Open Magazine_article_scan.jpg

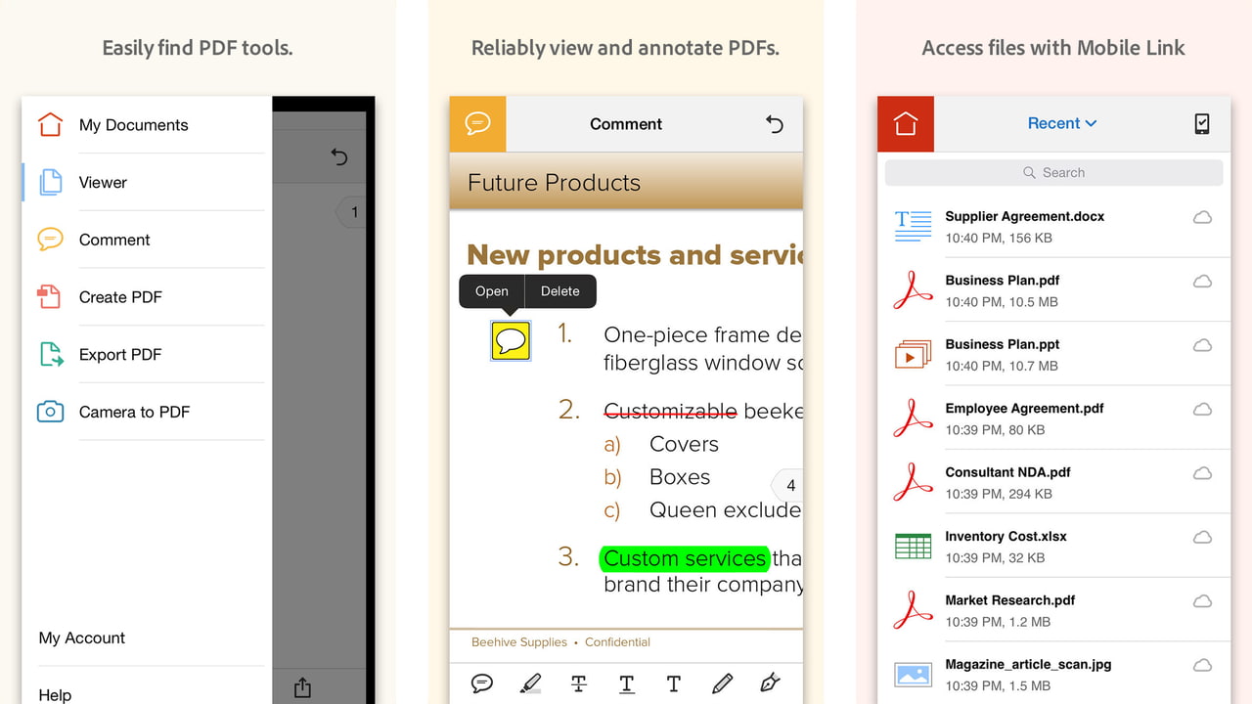point(1054,674)
